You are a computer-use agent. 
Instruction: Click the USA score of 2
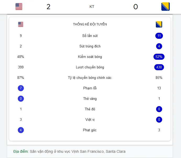(48, 7)
